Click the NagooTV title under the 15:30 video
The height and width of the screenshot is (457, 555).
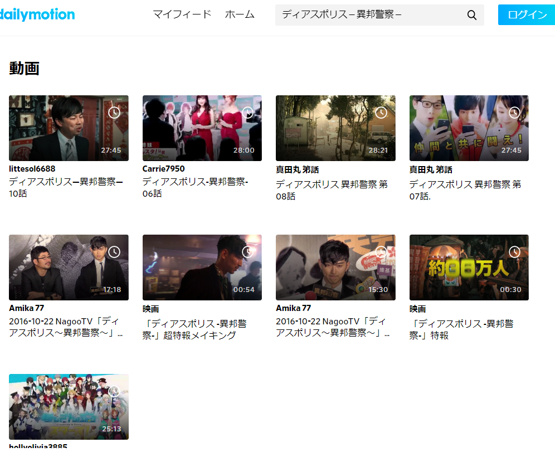pos(333,327)
